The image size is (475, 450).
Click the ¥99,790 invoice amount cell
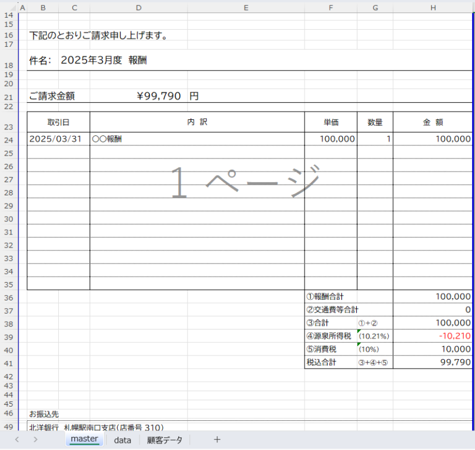point(159,96)
